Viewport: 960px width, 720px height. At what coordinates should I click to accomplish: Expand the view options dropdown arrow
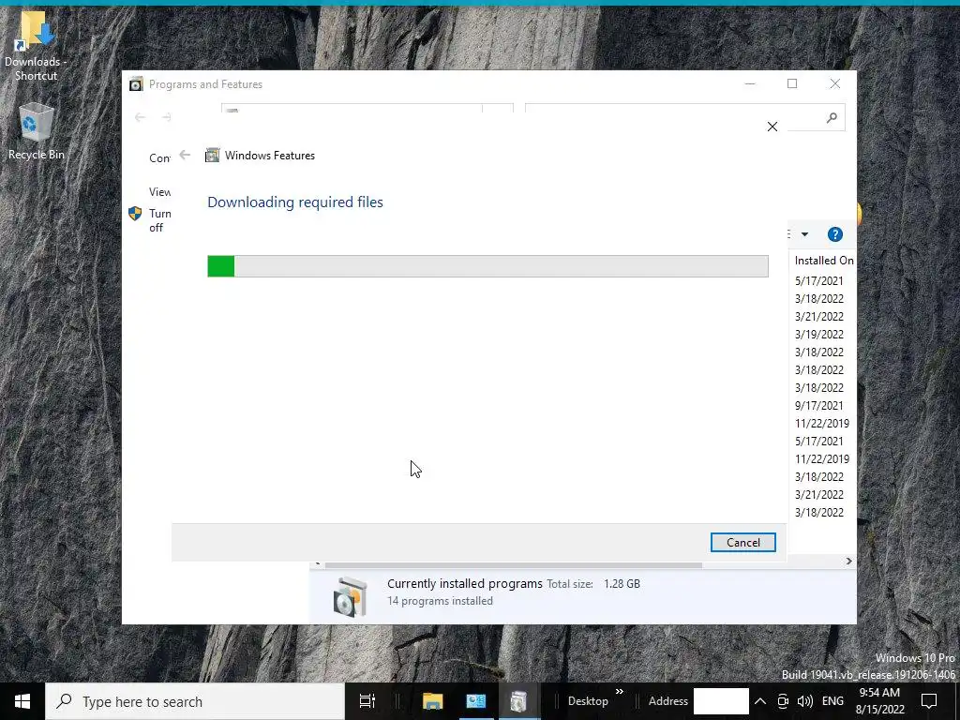(x=805, y=234)
